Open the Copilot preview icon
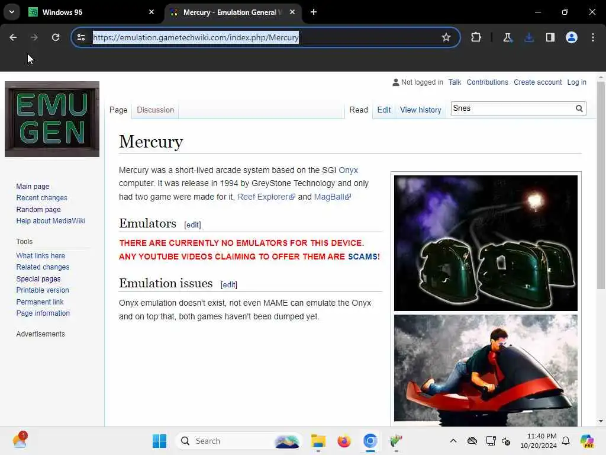The width and height of the screenshot is (606, 455). tap(586, 441)
